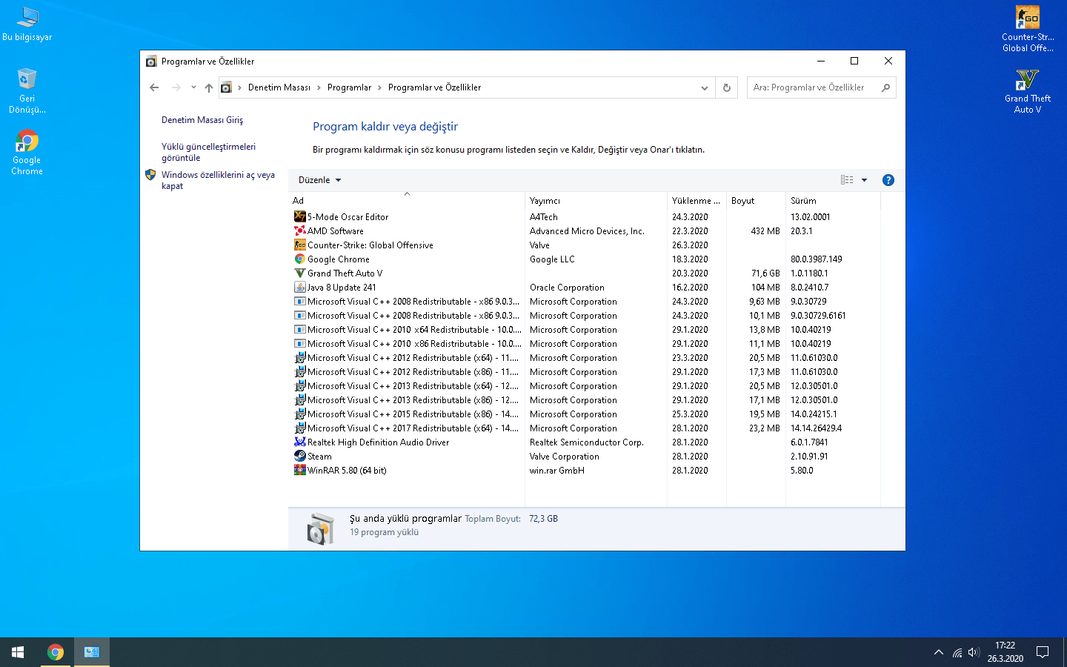The width and height of the screenshot is (1067, 667).
Task: Go up one level with the up arrow
Action: (209, 87)
